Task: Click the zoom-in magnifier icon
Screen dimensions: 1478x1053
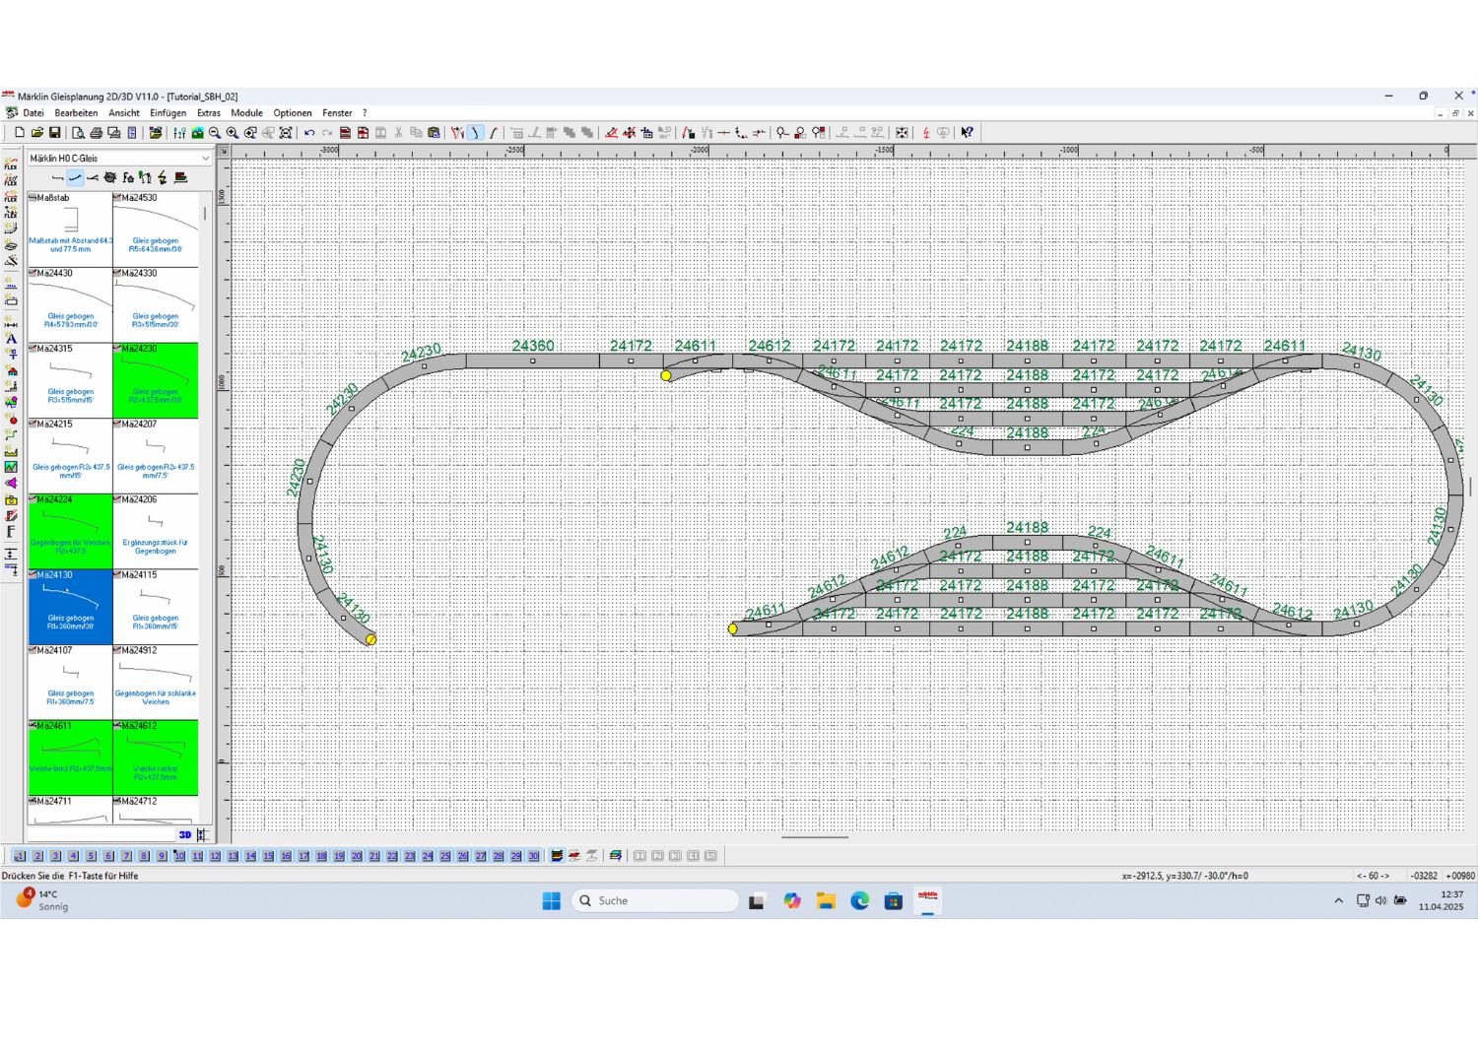Action: point(233,133)
